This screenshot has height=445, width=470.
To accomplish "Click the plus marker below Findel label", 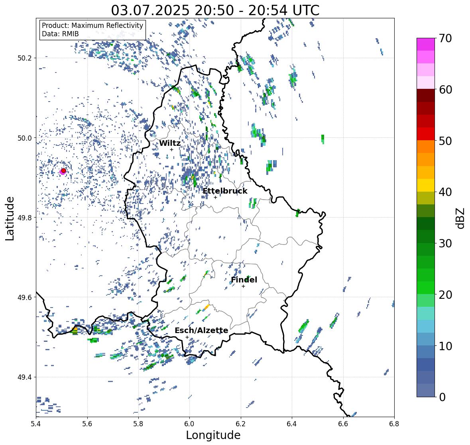I will click(244, 286).
